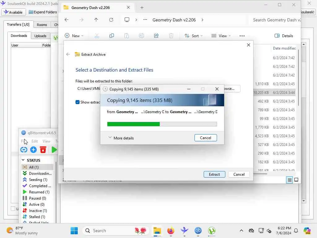317x238 pixels.
Task: Expand breadcrumb chevron after Geometry Dash v2.206
Action: click(x=202, y=20)
